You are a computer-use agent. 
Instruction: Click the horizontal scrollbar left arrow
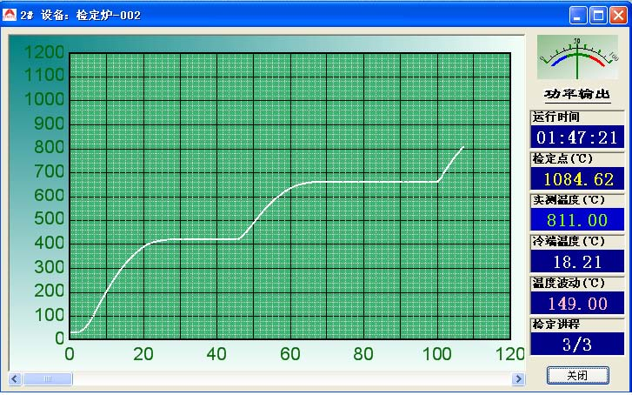pyautogui.click(x=15, y=379)
